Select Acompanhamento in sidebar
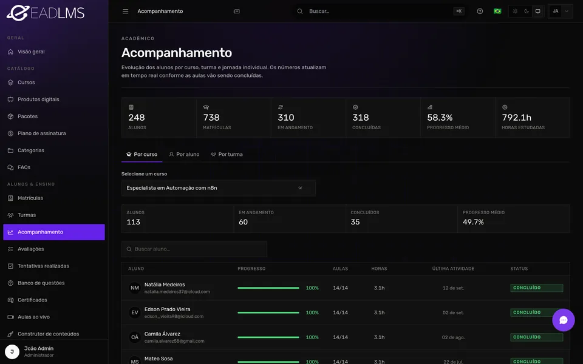Viewport: 583px width, 364px height. [x=54, y=232]
